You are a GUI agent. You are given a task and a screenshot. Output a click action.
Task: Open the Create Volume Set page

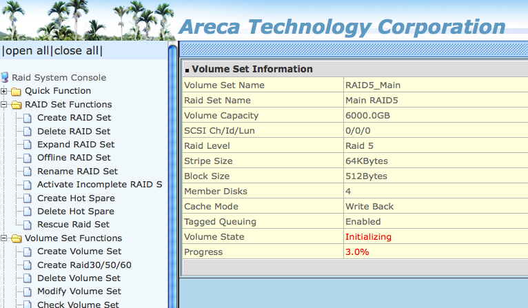pos(79,251)
